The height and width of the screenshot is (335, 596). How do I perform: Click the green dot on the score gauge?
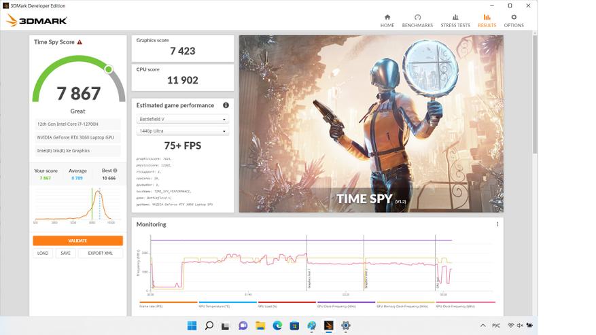pos(108,69)
